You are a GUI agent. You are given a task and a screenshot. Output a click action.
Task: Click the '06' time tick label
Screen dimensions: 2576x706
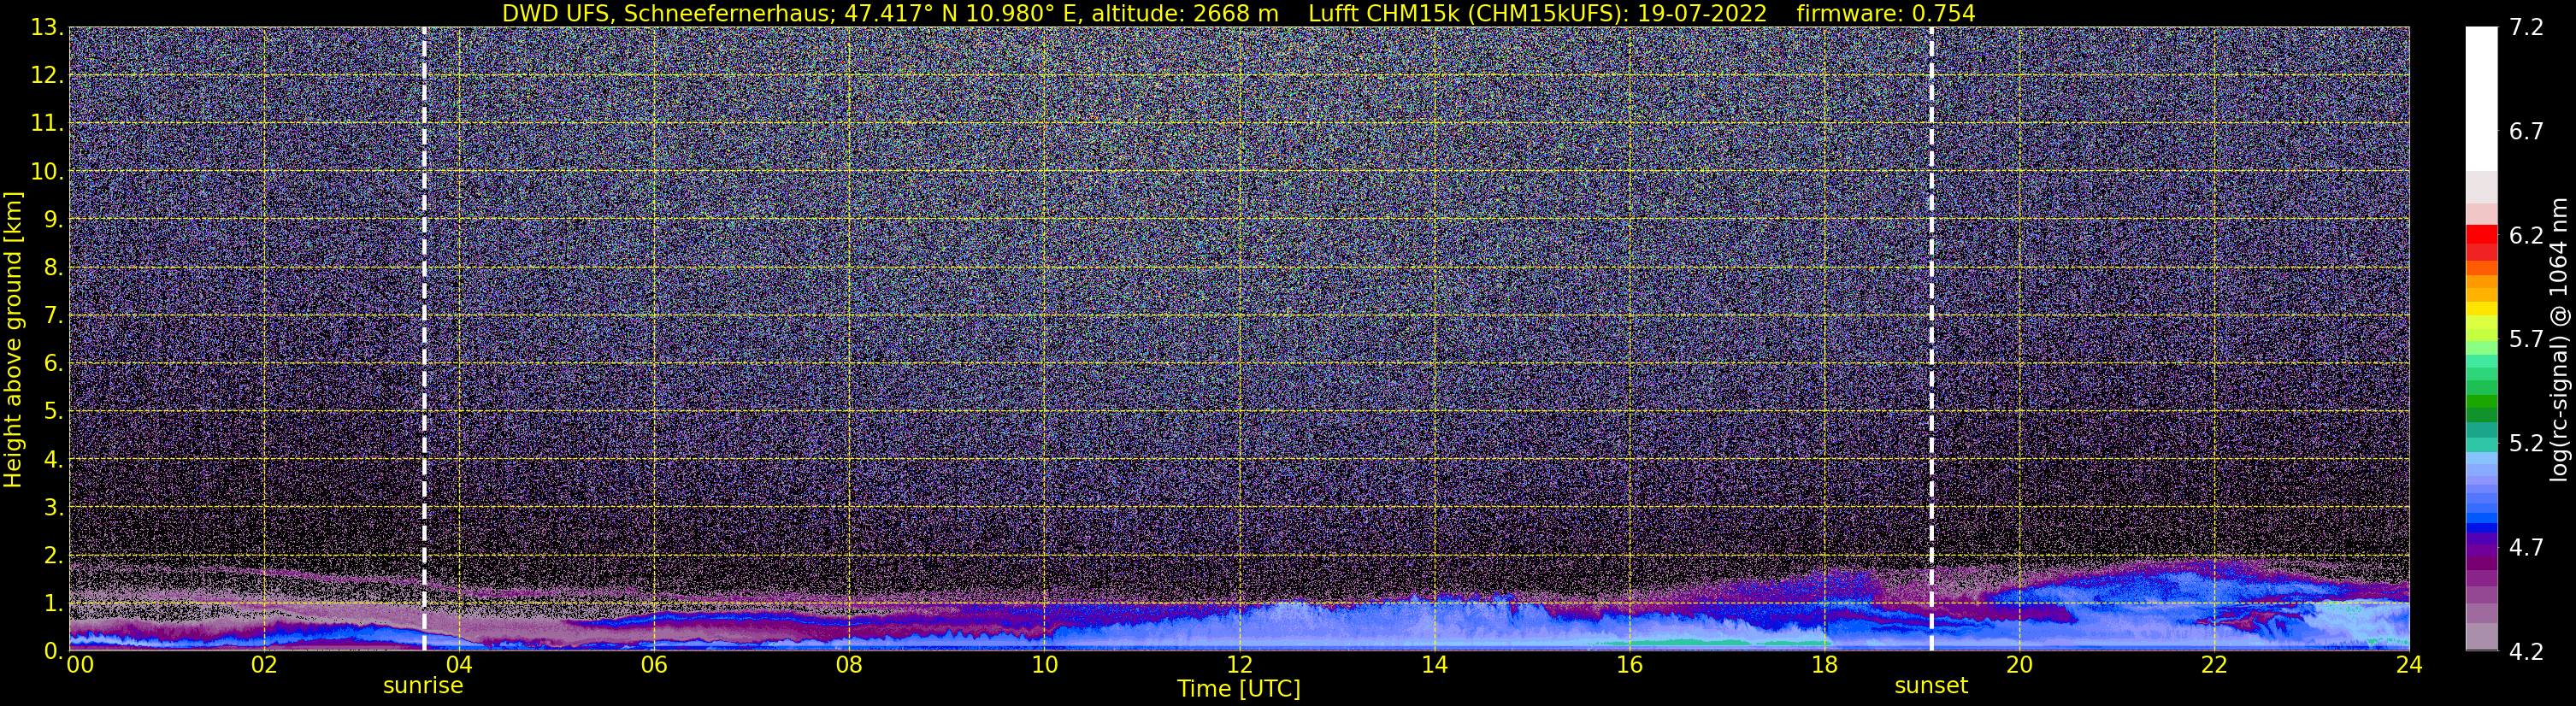coord(653,665)
